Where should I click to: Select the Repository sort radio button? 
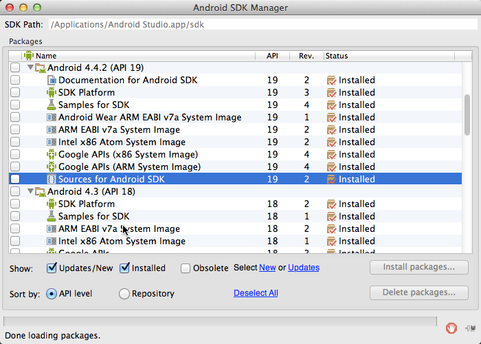pyautogui.click(x=124, y=294)
